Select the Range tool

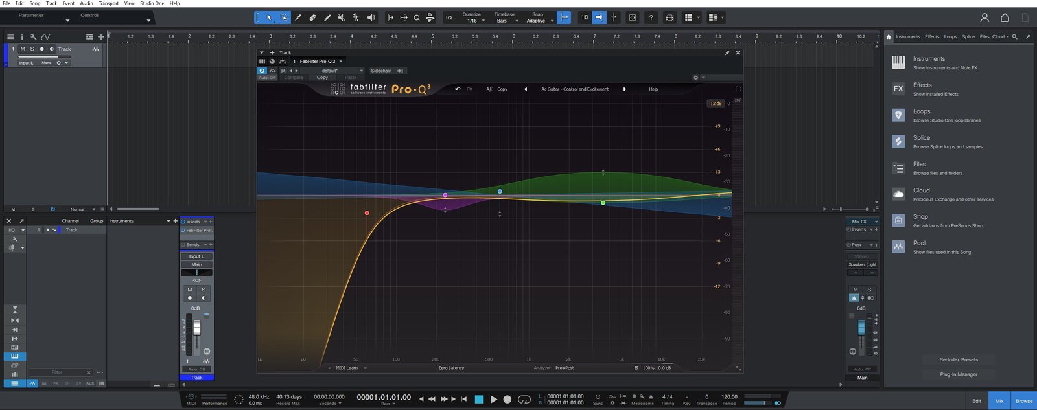click(284, 17)
